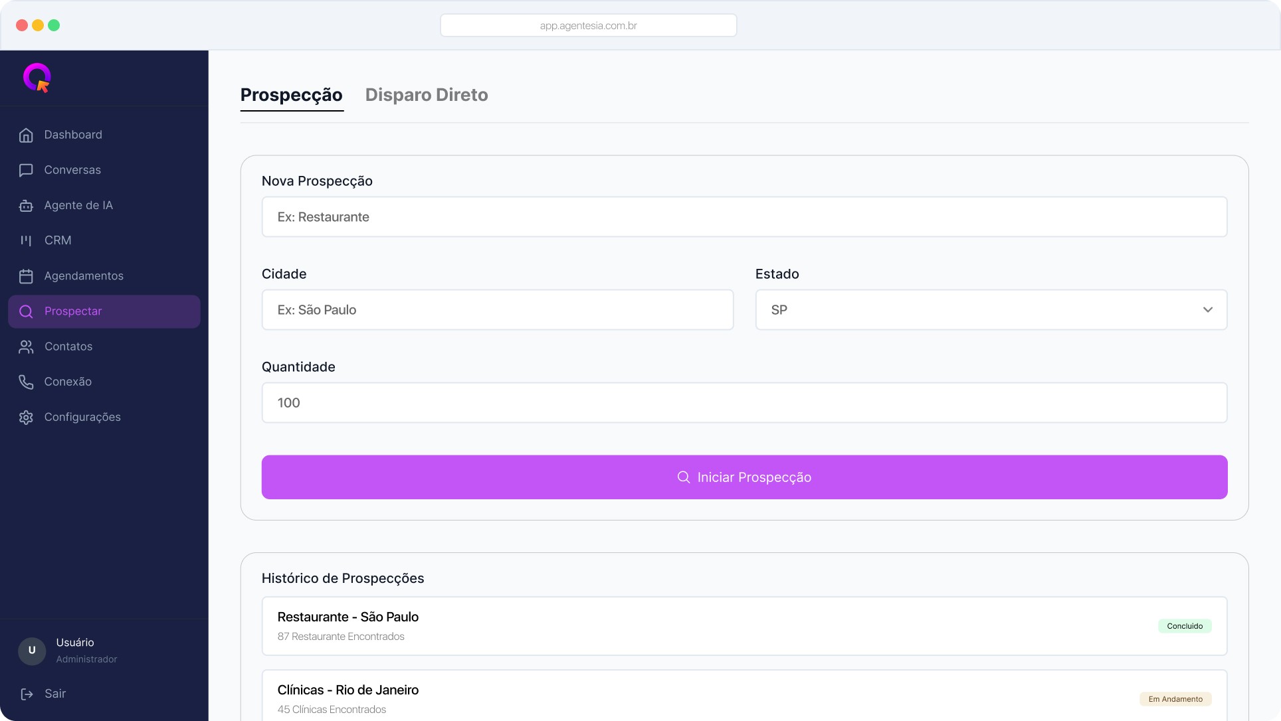Click the CRM kanban icon

click(x=26, y=240)
